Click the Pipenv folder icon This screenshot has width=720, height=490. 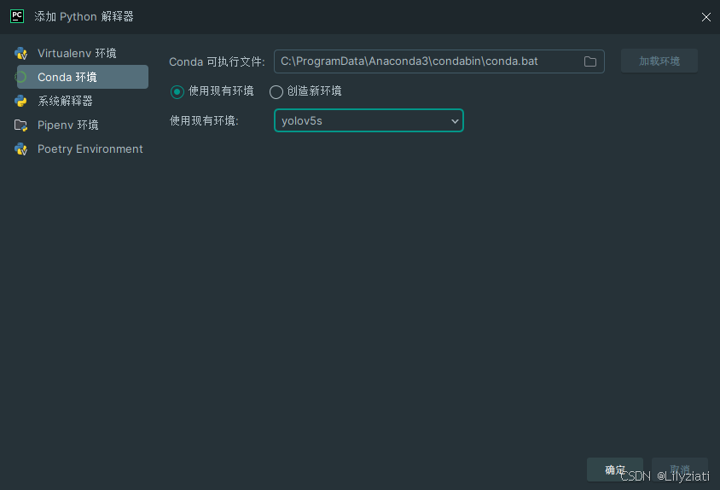[x=20, y=125]
